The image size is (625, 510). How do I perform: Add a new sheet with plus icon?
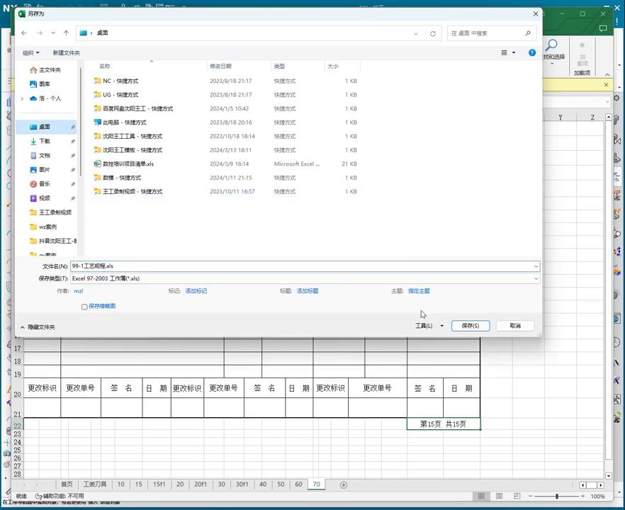[344, 484]
